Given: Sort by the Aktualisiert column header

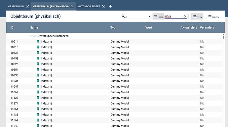Looking at the screenshot, I should click(x=189, y=27).
